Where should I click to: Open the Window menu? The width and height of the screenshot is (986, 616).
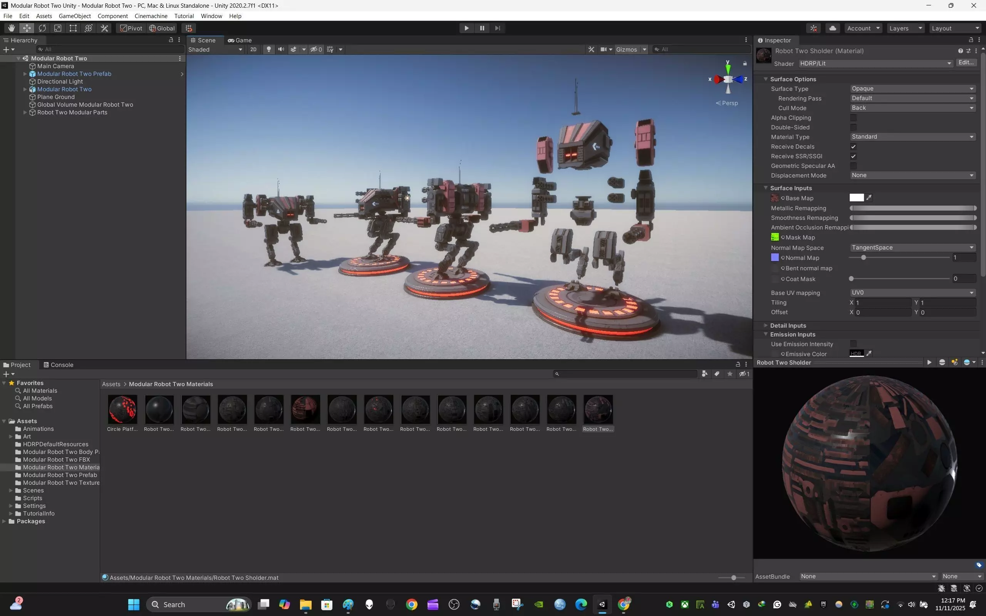[x=211, y=16]
